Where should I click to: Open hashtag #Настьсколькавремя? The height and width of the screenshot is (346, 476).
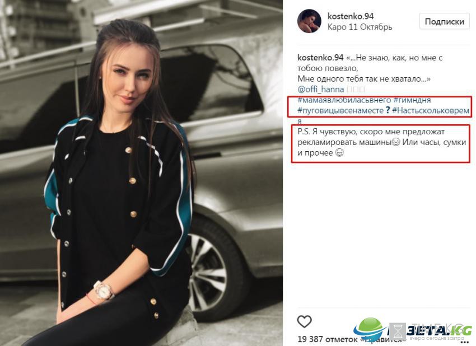pos(431,110)
